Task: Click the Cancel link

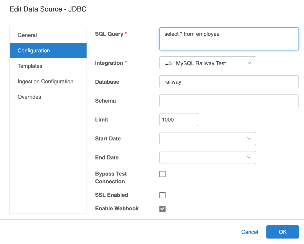Action: pyautogui.click(x=250, y=232)
